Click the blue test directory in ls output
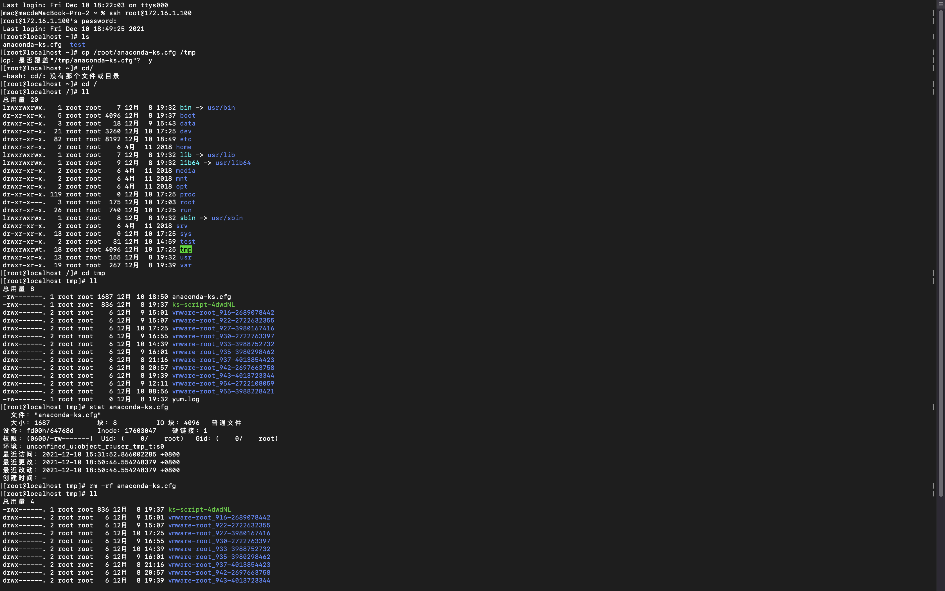945x591 pixels. tap(77, 44)
